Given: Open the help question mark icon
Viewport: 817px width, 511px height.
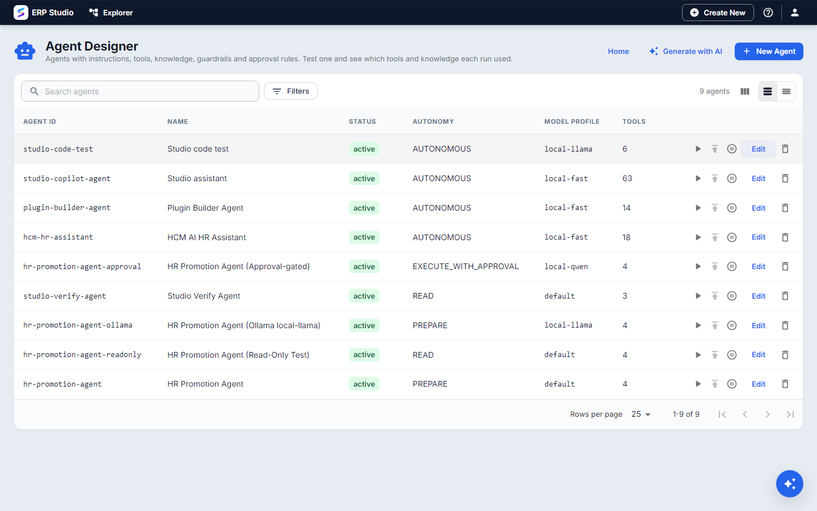Looking at the screenshot, I should click(768, 12).
